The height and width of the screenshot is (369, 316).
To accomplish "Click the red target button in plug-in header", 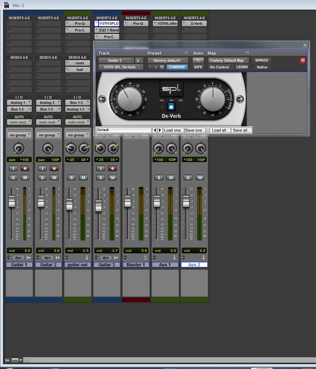I will (x=303, y=61).
